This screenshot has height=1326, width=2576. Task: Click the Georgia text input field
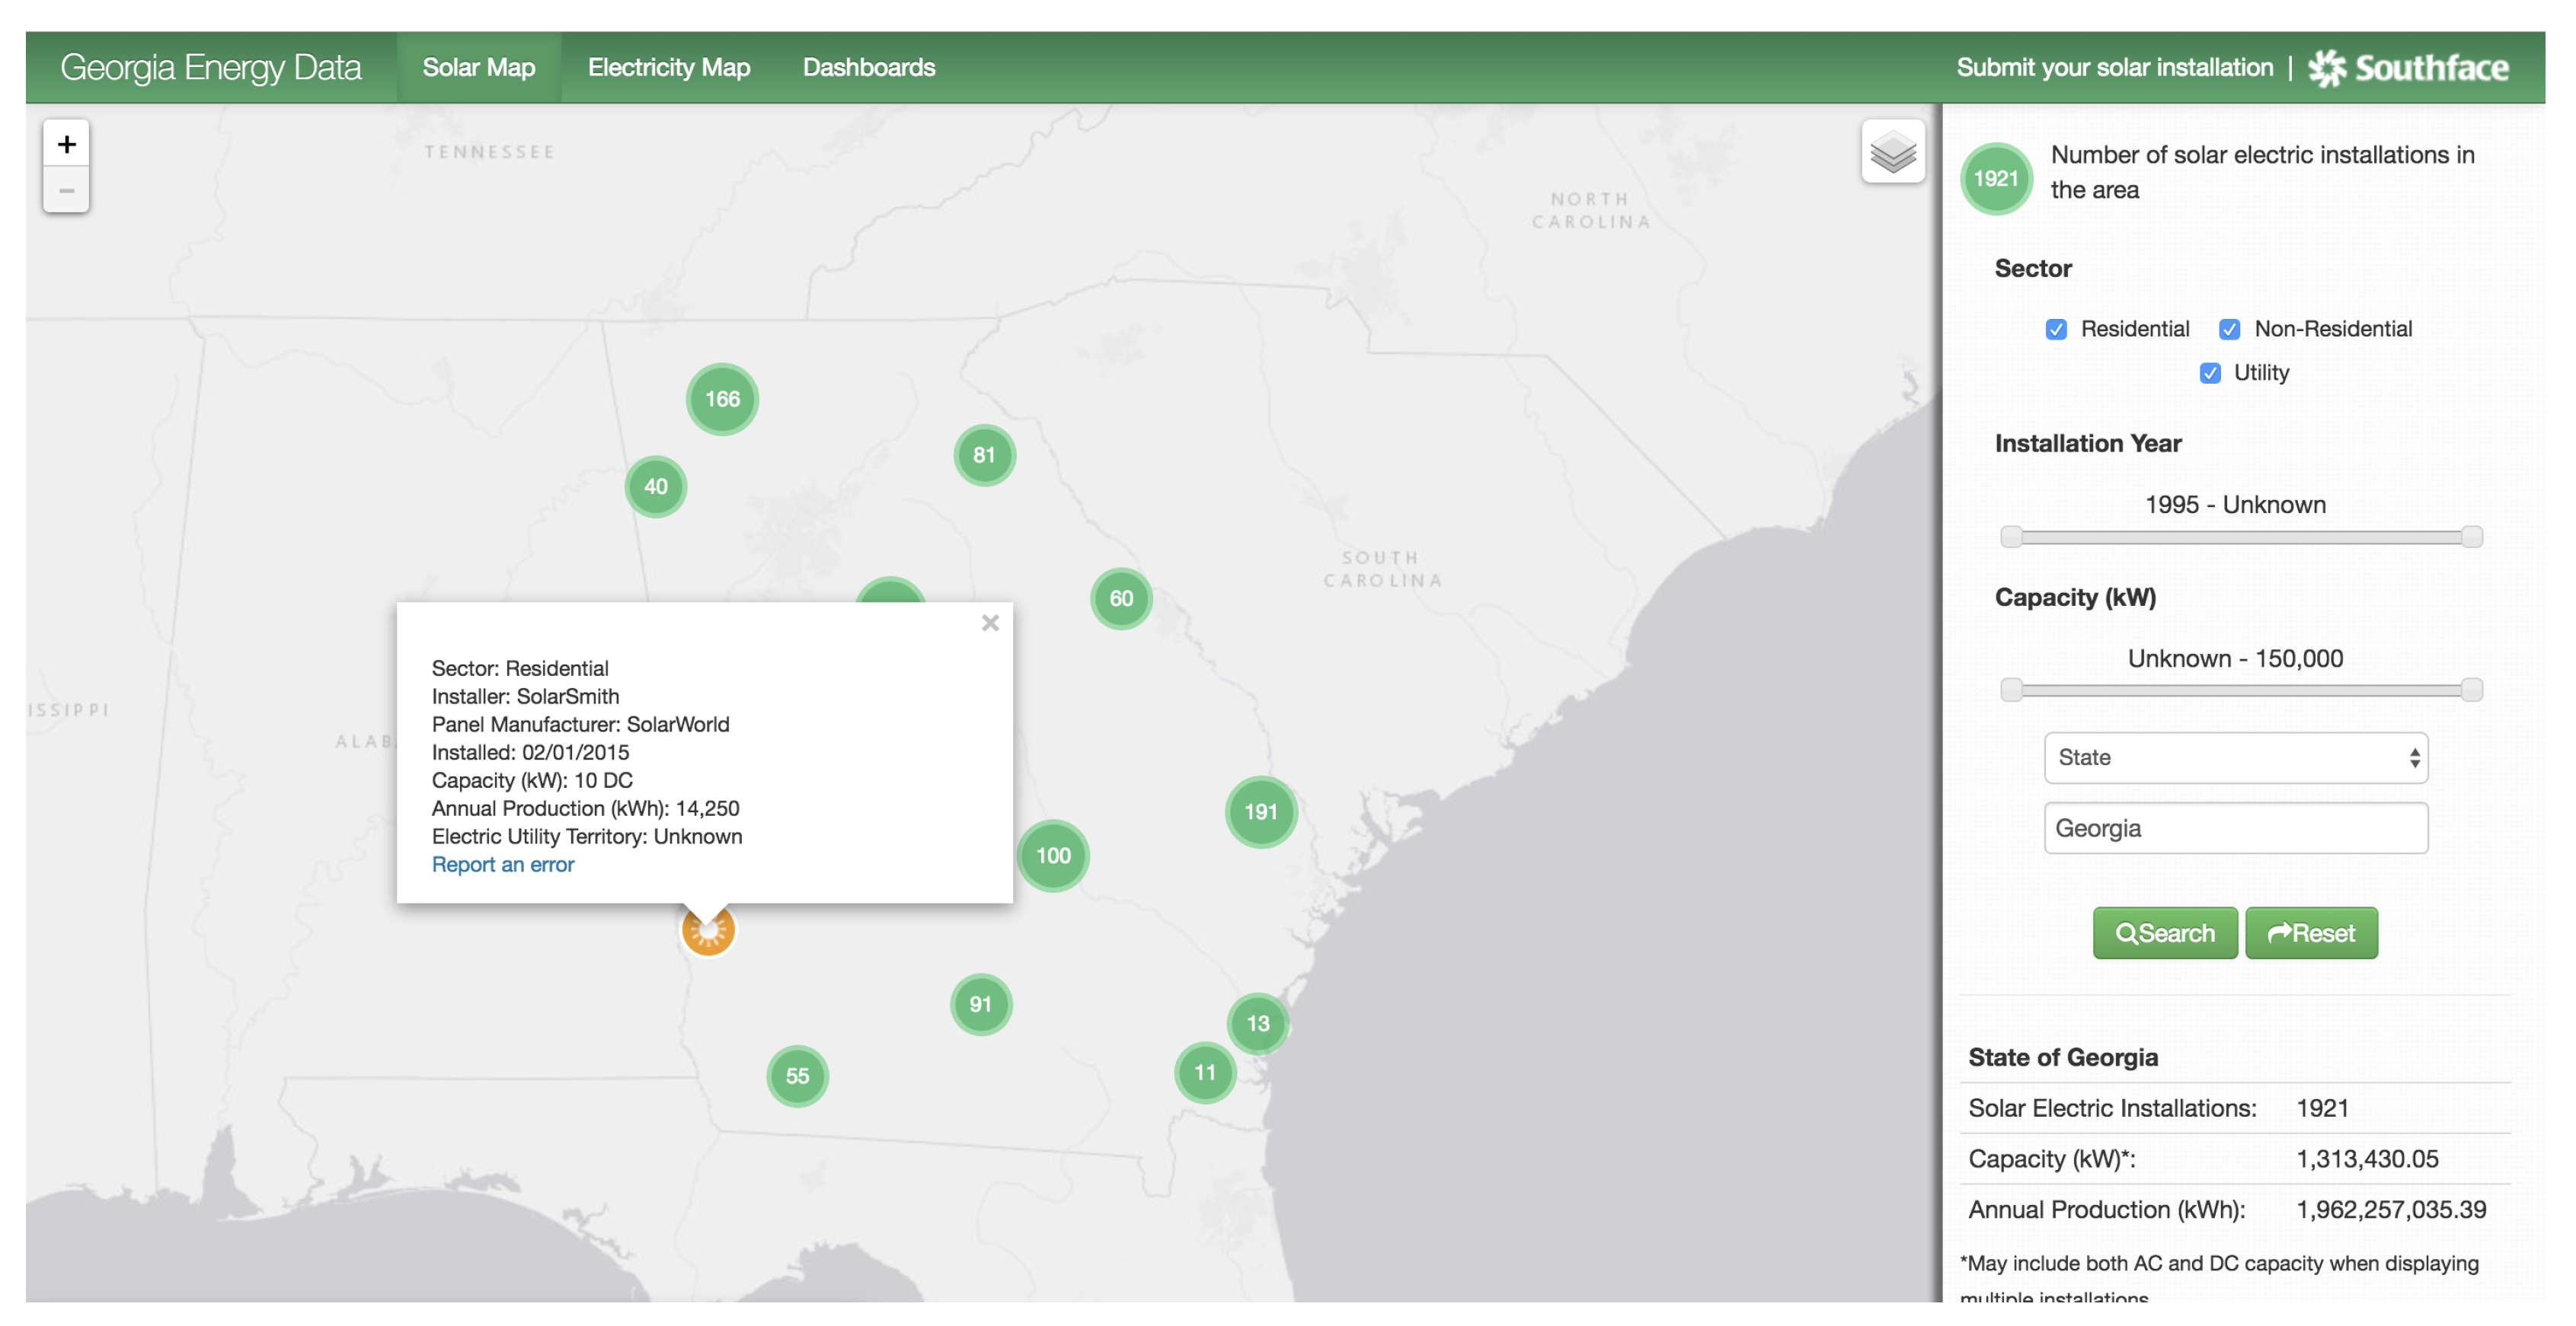[x=2235, y=828]
